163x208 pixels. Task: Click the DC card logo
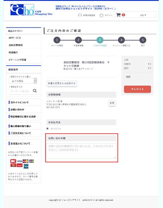pyautogui.click(x=13, y=161)
